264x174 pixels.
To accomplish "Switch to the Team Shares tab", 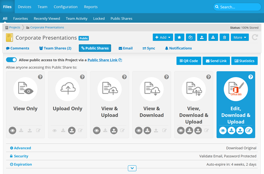I will tap(55, 48).
